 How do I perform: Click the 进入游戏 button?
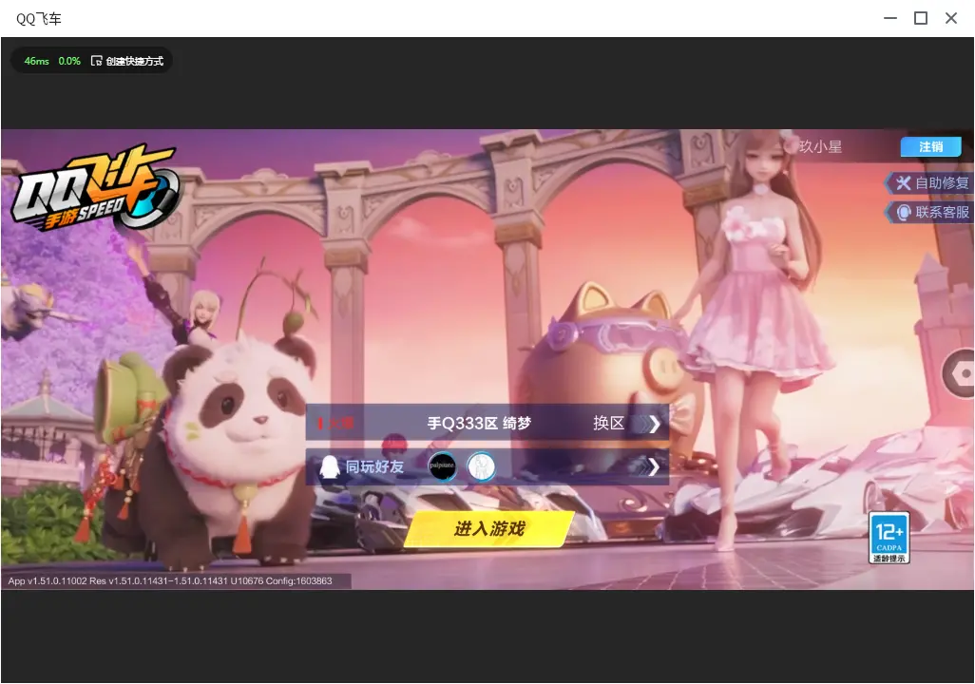coord(489,529)
